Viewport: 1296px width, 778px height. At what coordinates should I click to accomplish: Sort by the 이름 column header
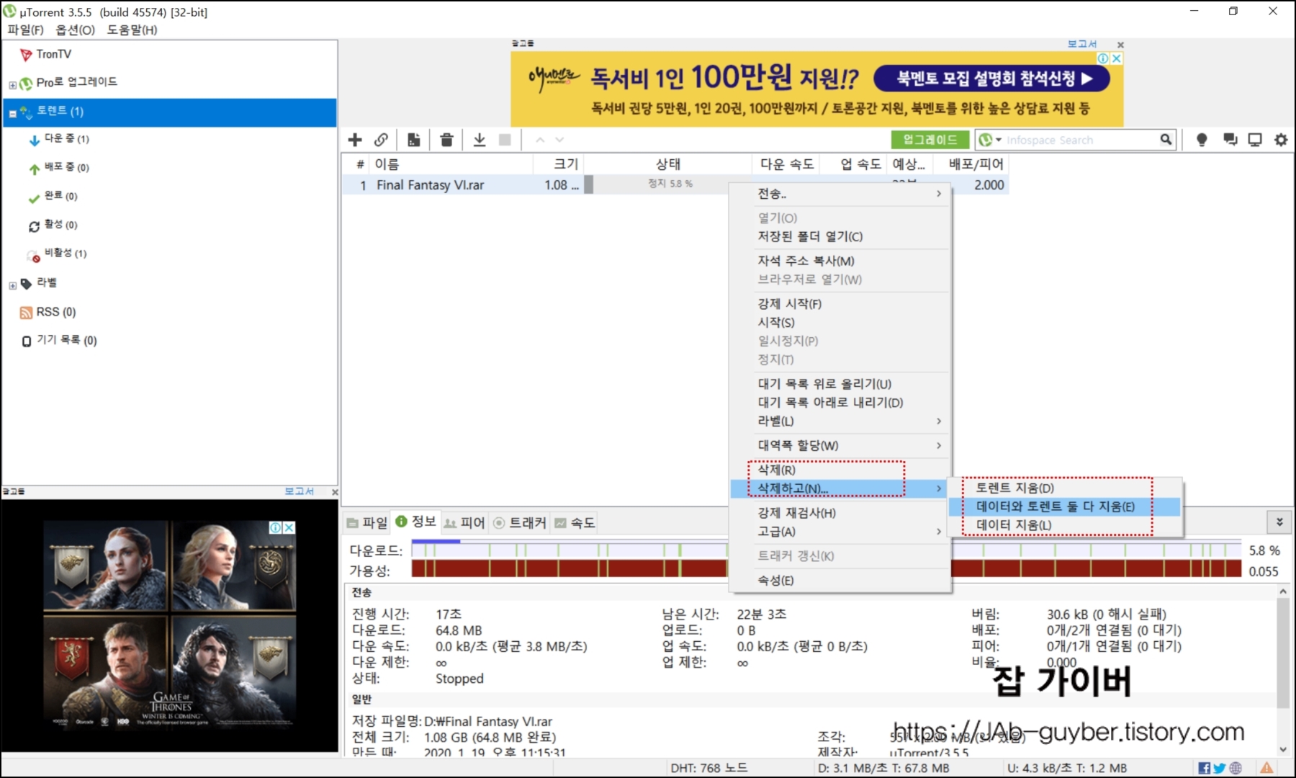(x=451, y=164)
